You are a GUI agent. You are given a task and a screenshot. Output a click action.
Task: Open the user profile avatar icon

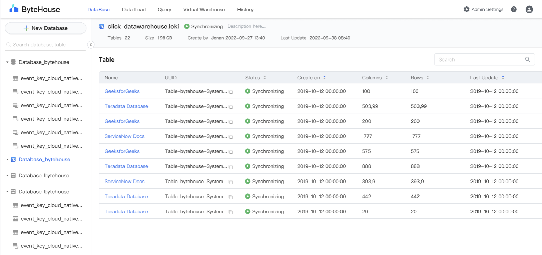529,10
